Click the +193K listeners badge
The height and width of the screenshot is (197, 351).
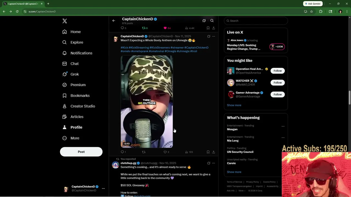(277, 47)
